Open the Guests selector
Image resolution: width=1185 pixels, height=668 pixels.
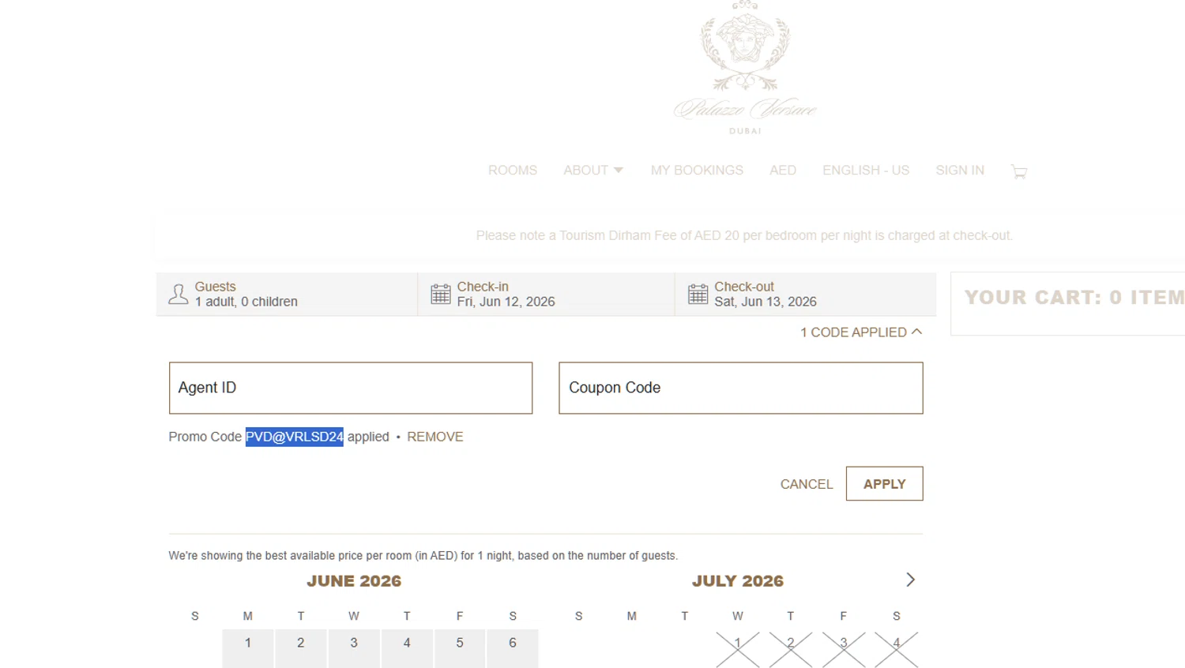[x=287, y=295]
